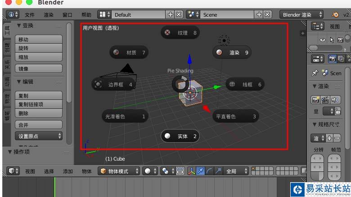The height and width of the screenshot is (197, 351).
Task: Switch to the 关系 shelf tab
Action: pyautogui.click(x=7, y=64)
